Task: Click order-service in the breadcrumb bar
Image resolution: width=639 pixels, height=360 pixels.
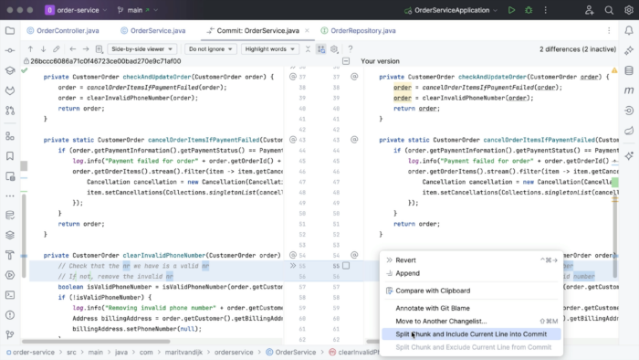Action: 30,353
